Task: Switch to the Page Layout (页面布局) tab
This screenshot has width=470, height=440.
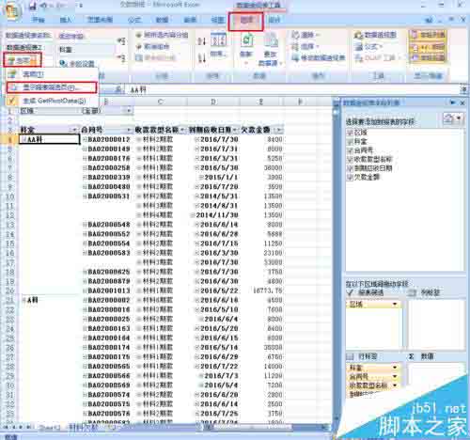Action: (x=100, y=20)
